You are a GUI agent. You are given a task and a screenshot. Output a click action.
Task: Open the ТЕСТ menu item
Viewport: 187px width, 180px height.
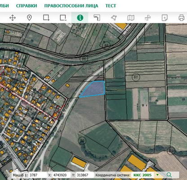111,6
